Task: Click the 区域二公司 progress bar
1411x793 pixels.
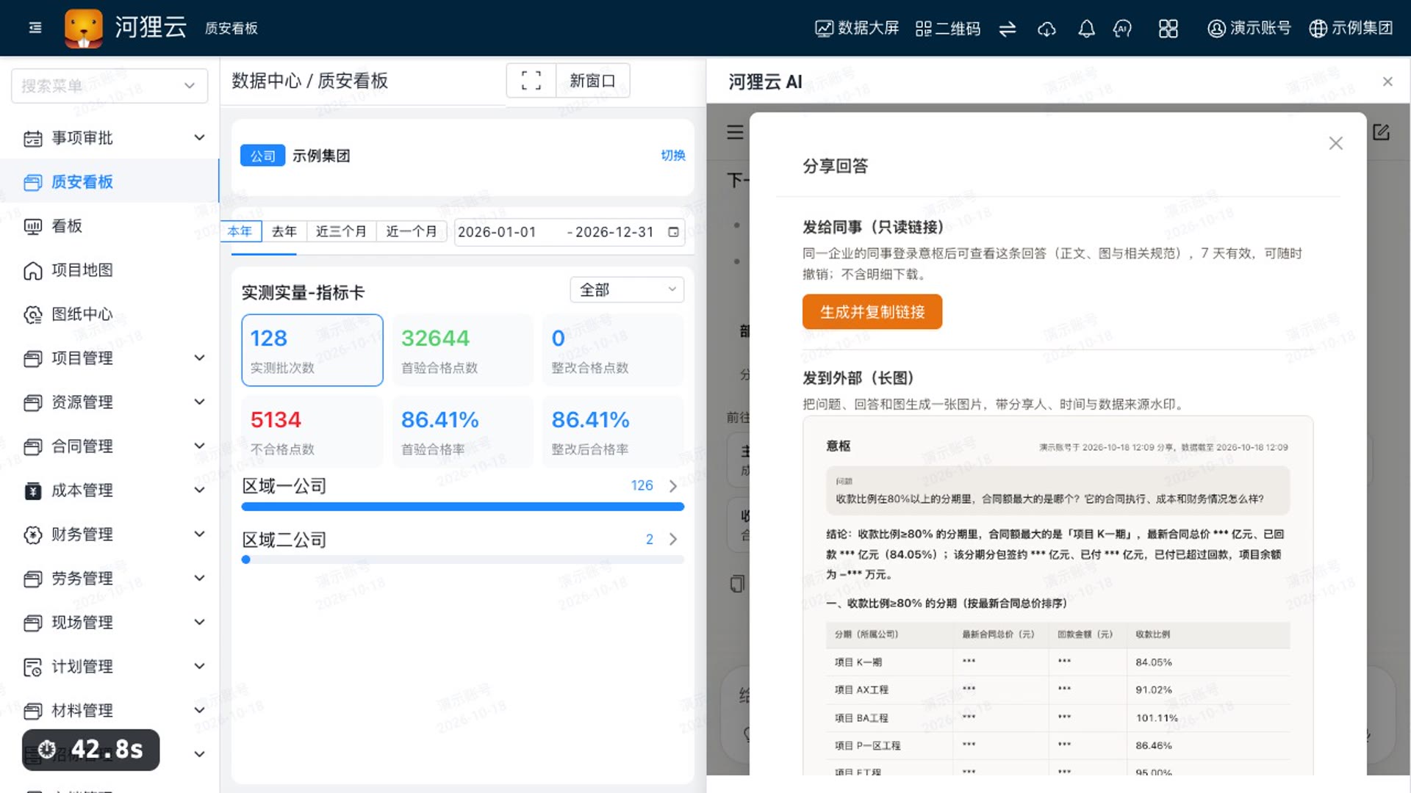Action: click(463, 560)
